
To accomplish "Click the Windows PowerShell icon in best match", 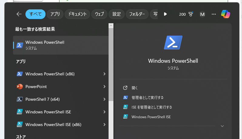I will pyautogui.click(x=20, y=45).
